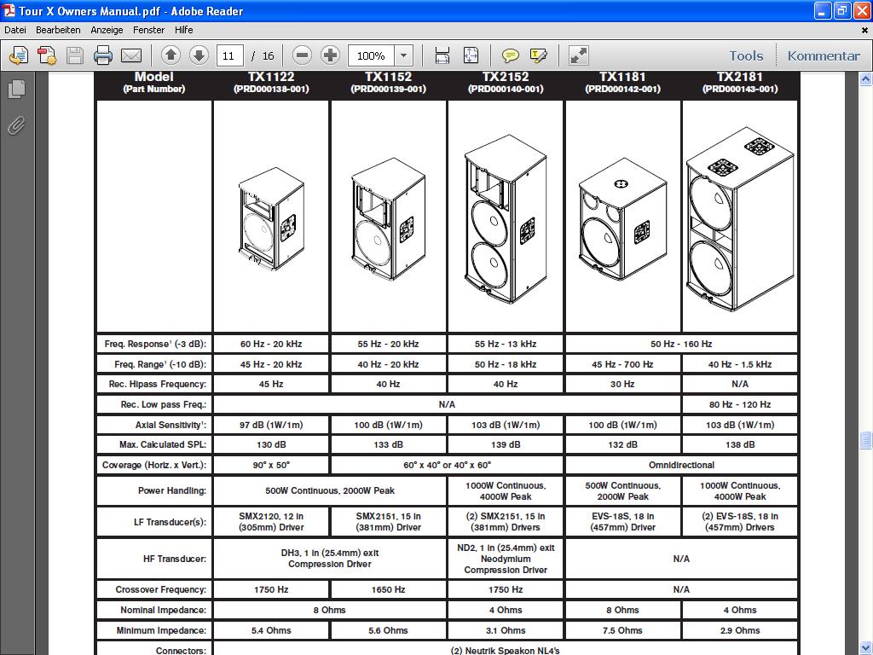The image size is (873, 655).
Task: Click the Adobe Reader title bar icon
Action: pyautogui.click(x=9, y=10)
